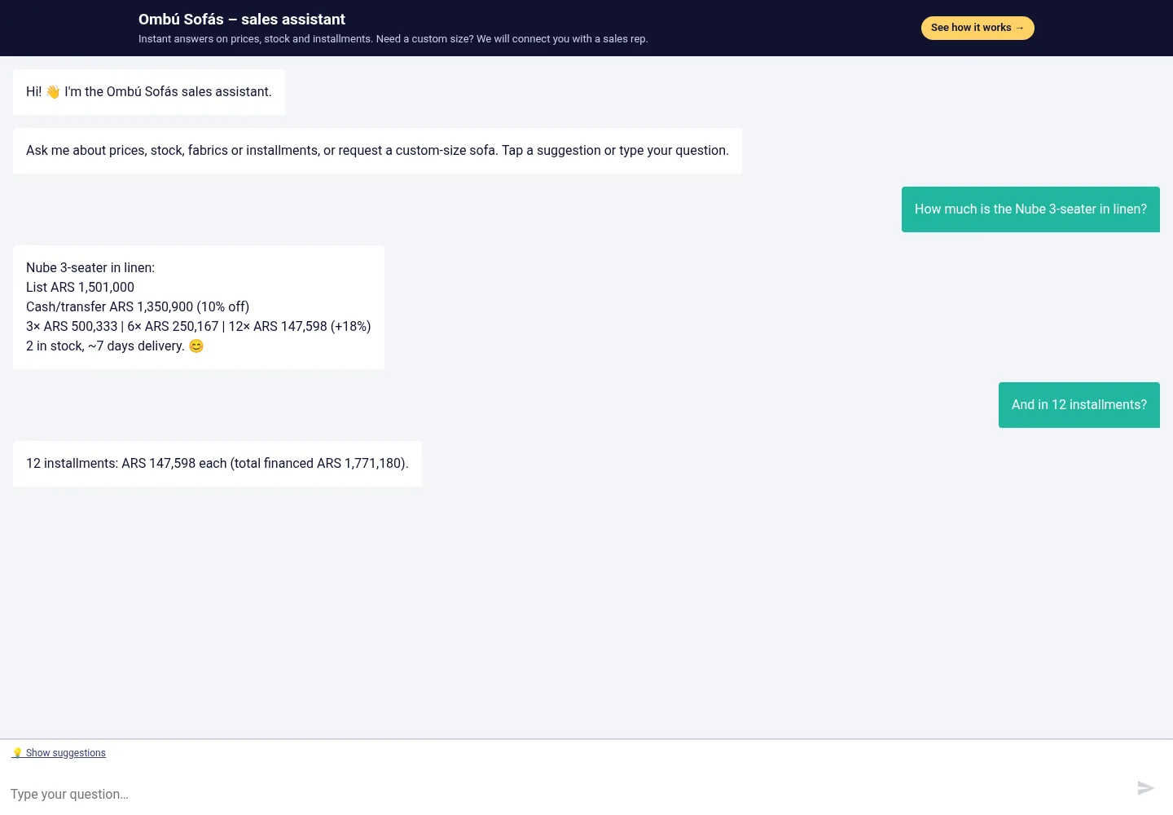The height and width of the screenshot is (815, 1173).
Task: Click the 'Cash/transfer ARS 1,350,900 (10% off)' line
Action: [x=138, y=307]
